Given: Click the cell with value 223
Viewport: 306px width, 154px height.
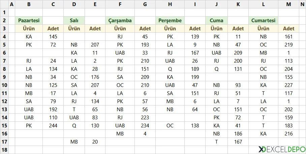Looking at the screenshot, I should pyautogui.click(x=145, y=118).
